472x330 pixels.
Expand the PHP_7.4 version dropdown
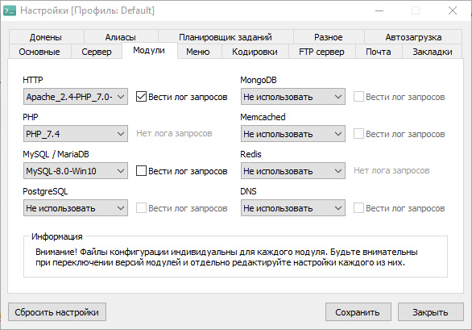(76, 134)
